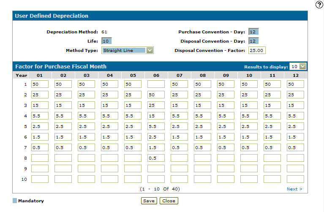Image resolution: width=324 pixels, height=212 pixels.
Task: Click the month 06 column header
Action: [156, 75]
